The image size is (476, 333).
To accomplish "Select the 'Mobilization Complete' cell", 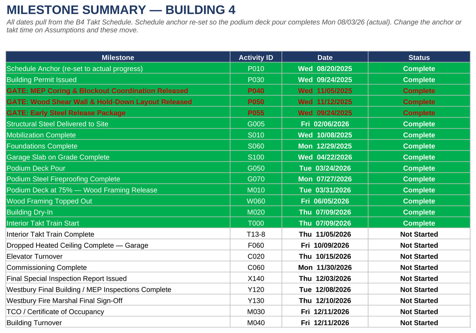I will pyautogui.click(x=118, y=135).
